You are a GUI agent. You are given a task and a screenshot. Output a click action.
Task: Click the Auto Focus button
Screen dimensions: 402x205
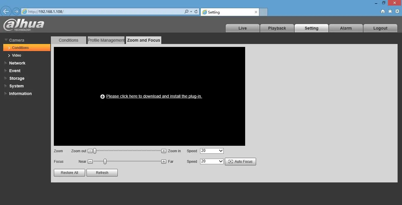point(240,162)
